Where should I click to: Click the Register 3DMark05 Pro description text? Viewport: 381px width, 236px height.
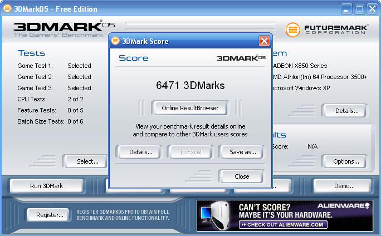(x=123, y=215)
